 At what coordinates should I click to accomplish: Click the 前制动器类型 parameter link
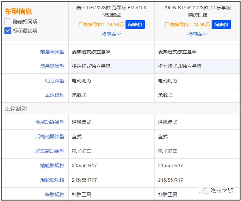50,122
